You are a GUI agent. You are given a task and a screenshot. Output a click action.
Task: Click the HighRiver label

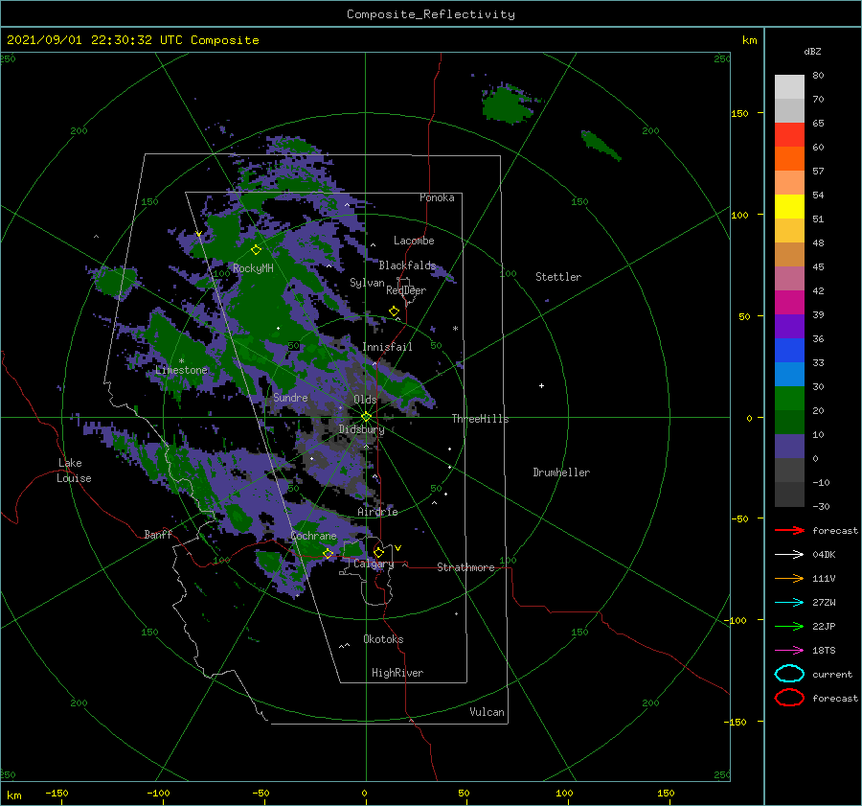pos(397,673)
